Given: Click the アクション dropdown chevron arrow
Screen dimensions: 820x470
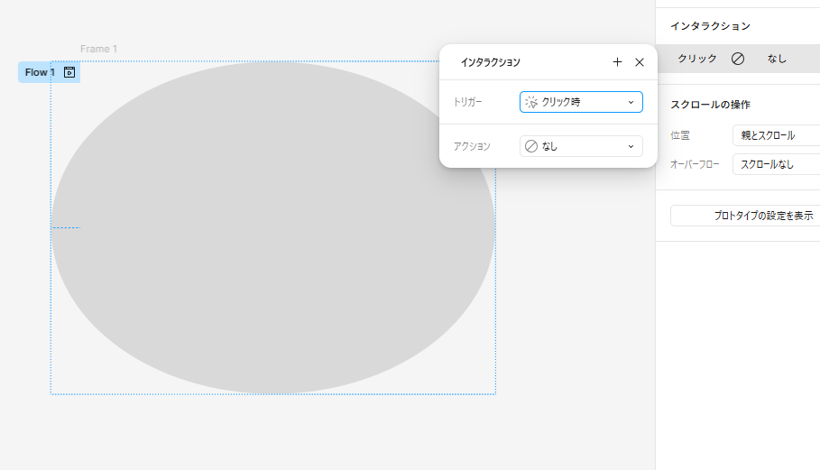Looking at the screenshot, I should [x=631, y=147].
